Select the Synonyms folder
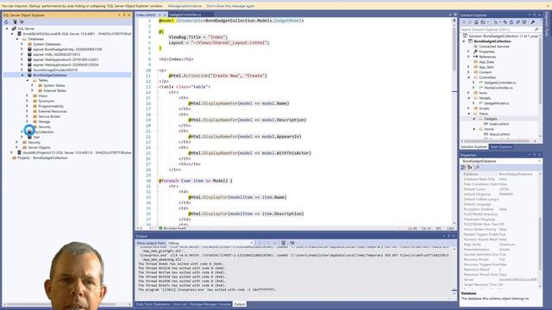The width and height of the screenshot is (552, 310). (46, 101)
